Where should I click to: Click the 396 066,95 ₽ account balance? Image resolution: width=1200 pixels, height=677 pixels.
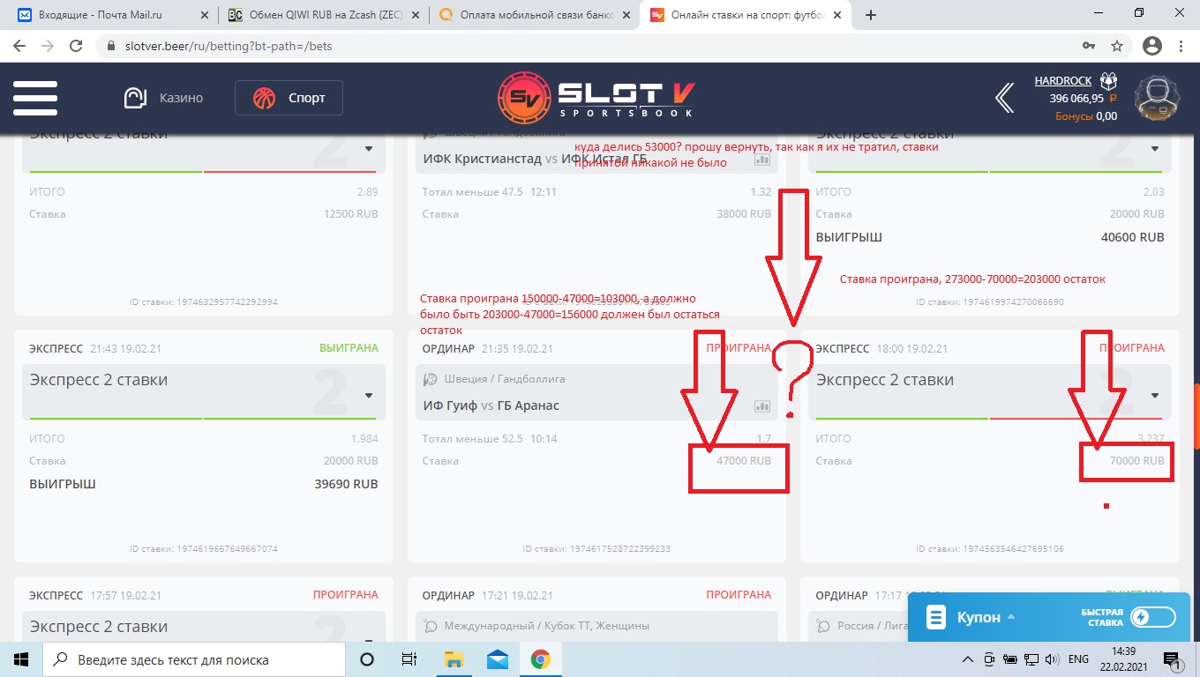1084,99
